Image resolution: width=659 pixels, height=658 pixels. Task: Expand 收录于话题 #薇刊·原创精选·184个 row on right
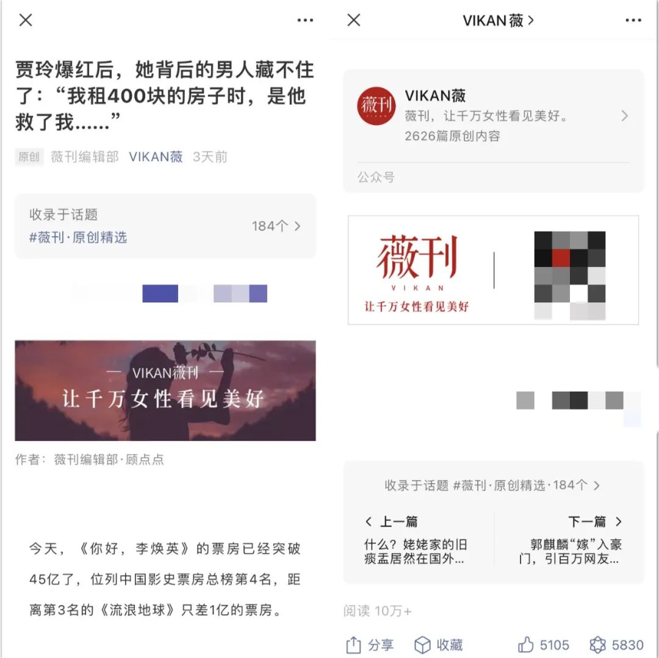click(x=492, y=485)
